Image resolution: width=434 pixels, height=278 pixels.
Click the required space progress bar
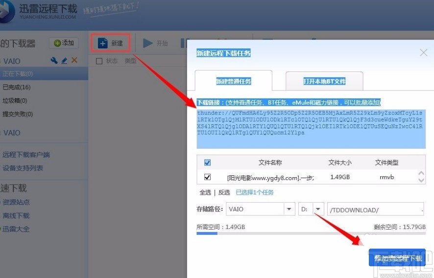[x=311, y=233]
